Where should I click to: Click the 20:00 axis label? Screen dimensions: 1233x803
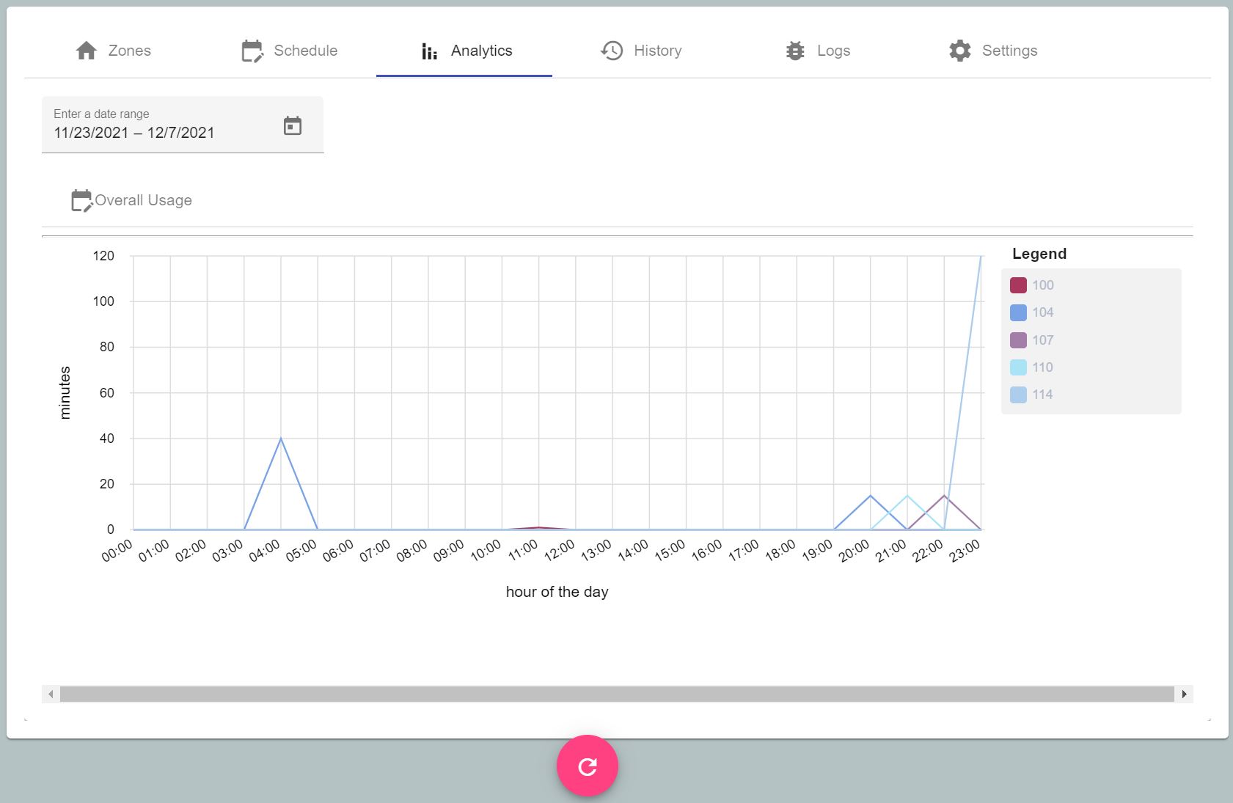tap(855, 551)
